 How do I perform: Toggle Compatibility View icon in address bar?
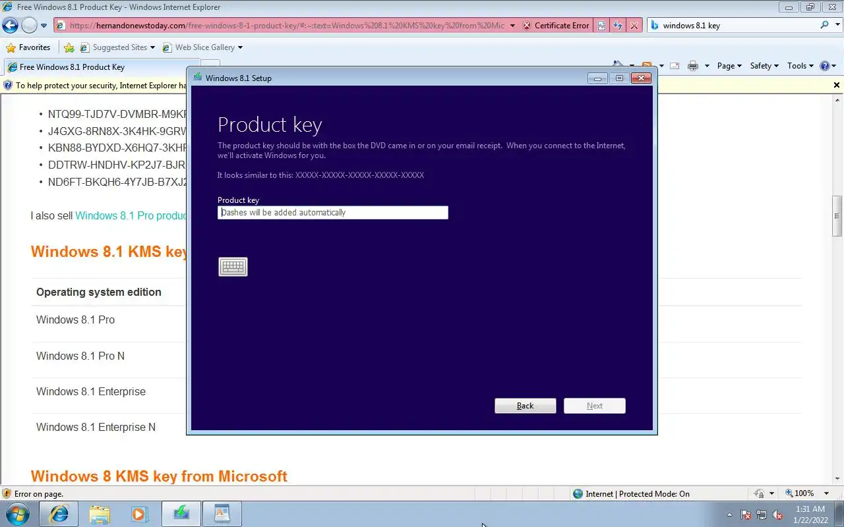[x=602, y=26]
